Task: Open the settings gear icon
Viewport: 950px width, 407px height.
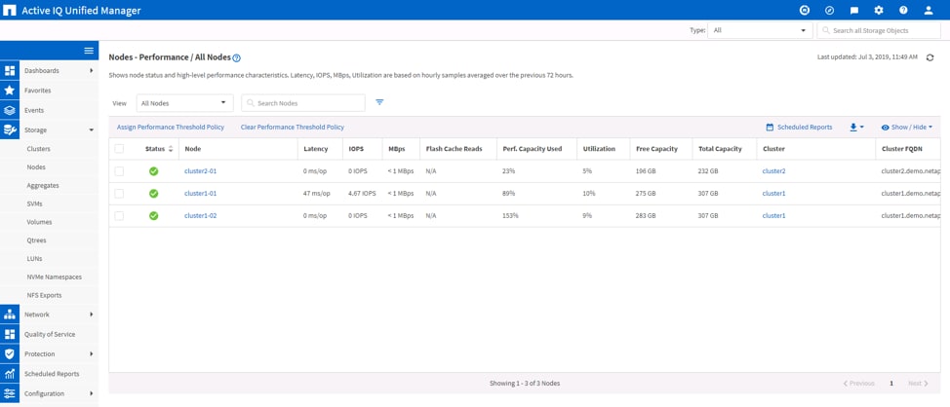Action: (x=879, y=11)
